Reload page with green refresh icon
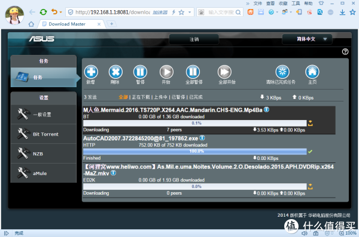 (43, 12)
